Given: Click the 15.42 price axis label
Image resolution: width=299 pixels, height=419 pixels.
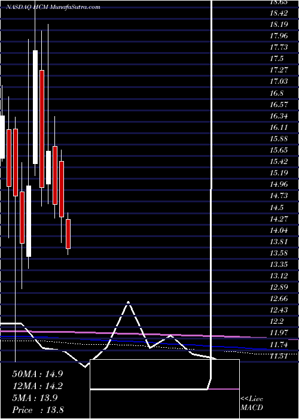Looking at the screenshot, I should tap(279, 162).
